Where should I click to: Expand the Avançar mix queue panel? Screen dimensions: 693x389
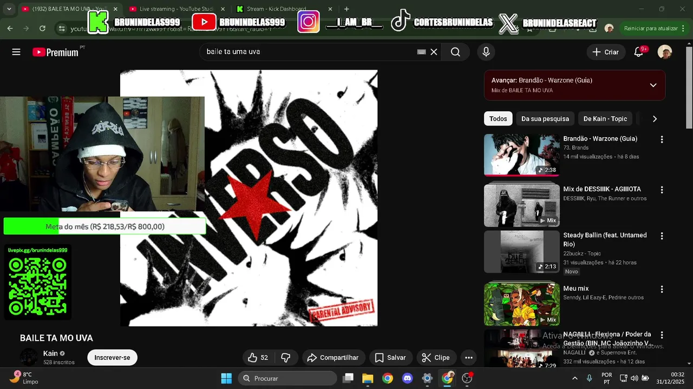coord(653,85)
